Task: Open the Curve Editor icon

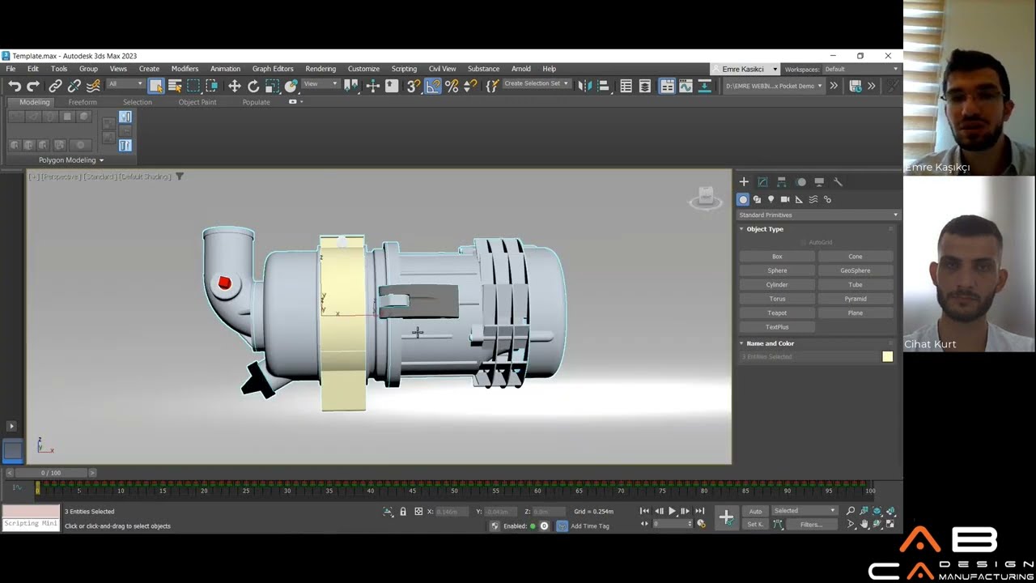Action: click(686, 86)
